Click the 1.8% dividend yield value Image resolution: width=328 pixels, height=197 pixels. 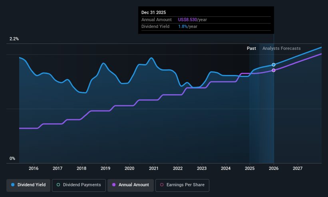183,27
